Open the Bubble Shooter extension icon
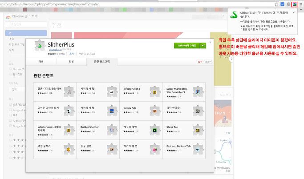The image size is (304, 179). [x=112, y=130]
